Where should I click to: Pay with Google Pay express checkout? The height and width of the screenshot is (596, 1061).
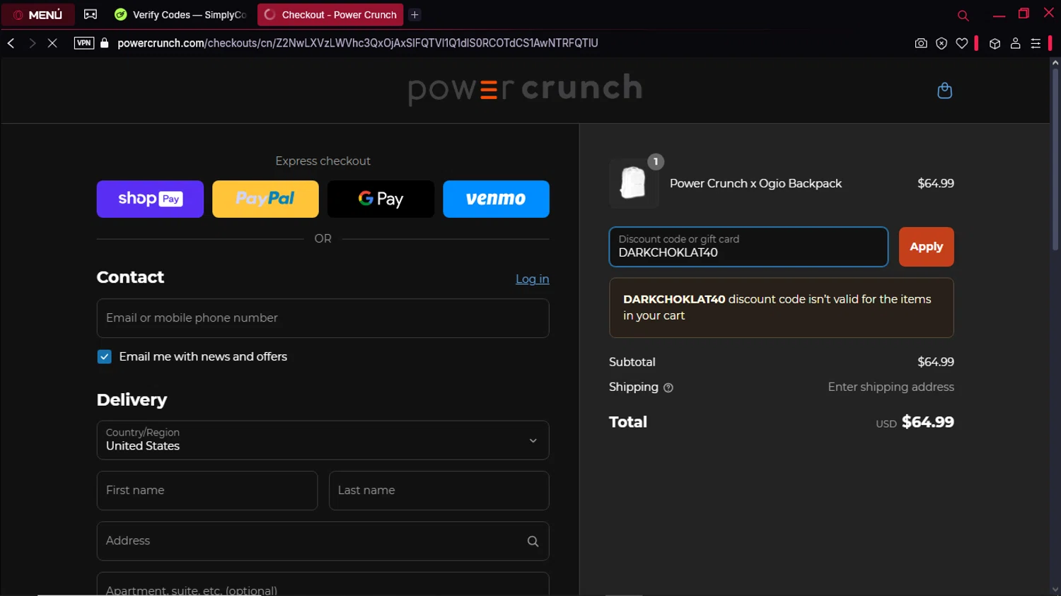tap(381, 199)
